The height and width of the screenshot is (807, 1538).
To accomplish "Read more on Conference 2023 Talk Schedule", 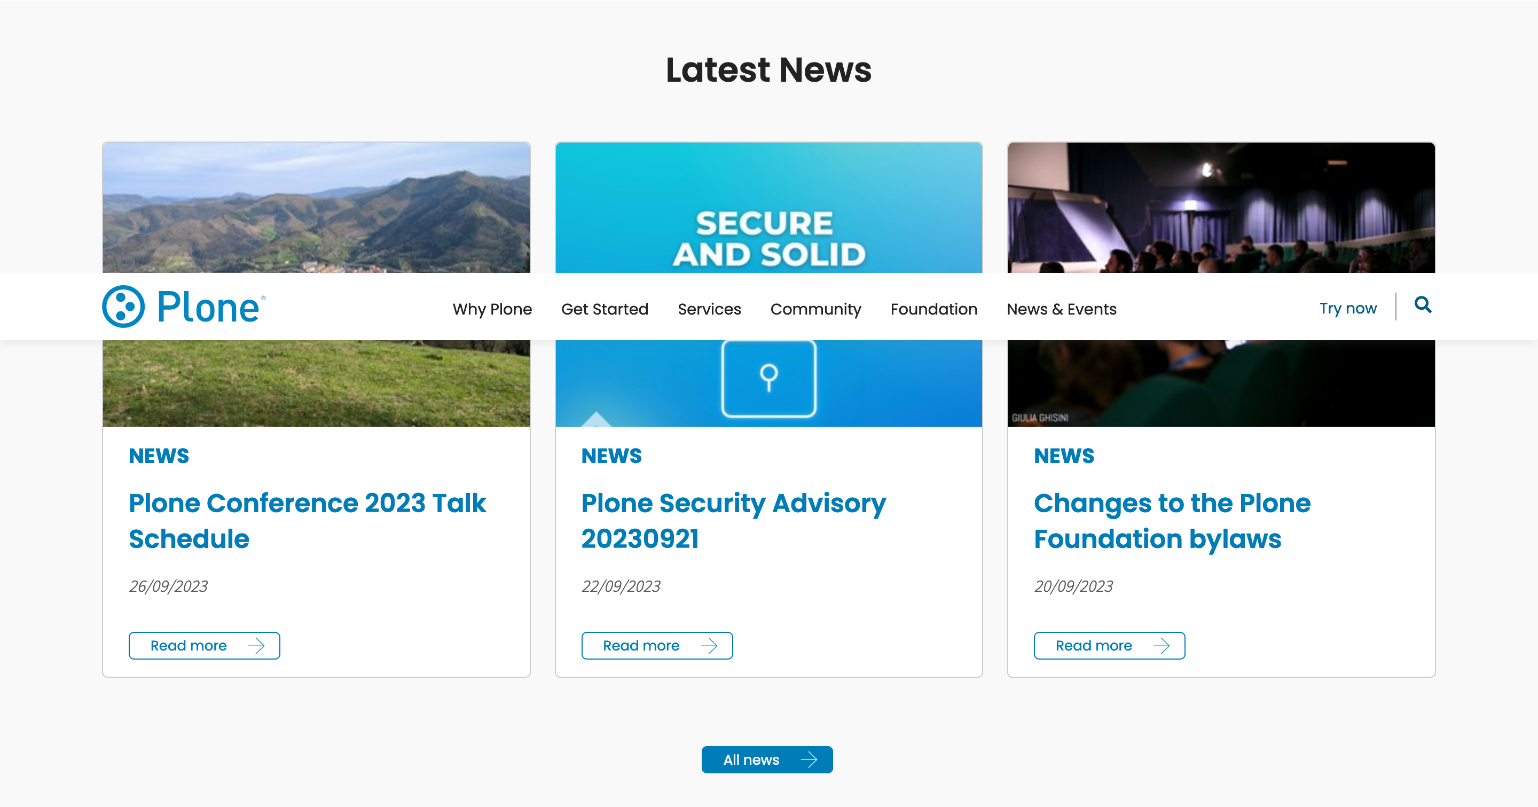I will [x=204, y=645].
